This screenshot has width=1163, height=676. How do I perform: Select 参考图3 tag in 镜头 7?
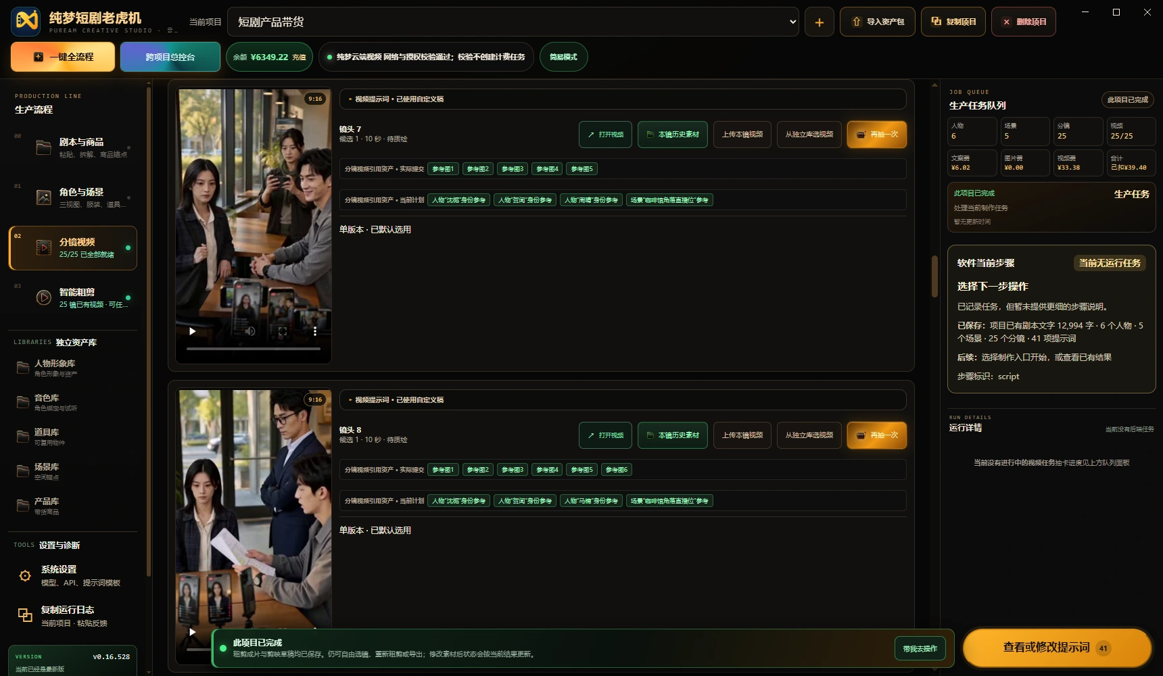[x=513, y=169]
